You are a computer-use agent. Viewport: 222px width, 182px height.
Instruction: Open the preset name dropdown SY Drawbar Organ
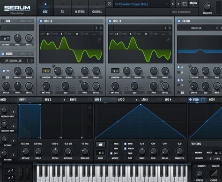pos(141,4)
